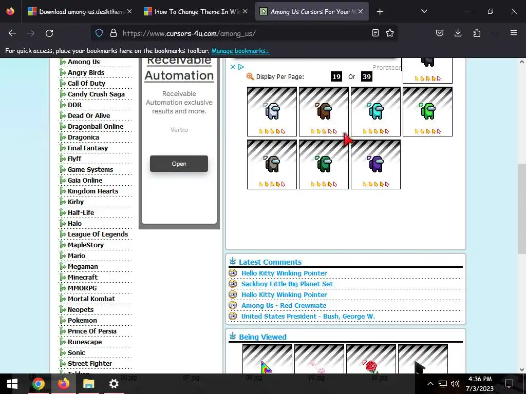Click the AdChoices triangle icon
526x394 pixels.
coord(241,67)
